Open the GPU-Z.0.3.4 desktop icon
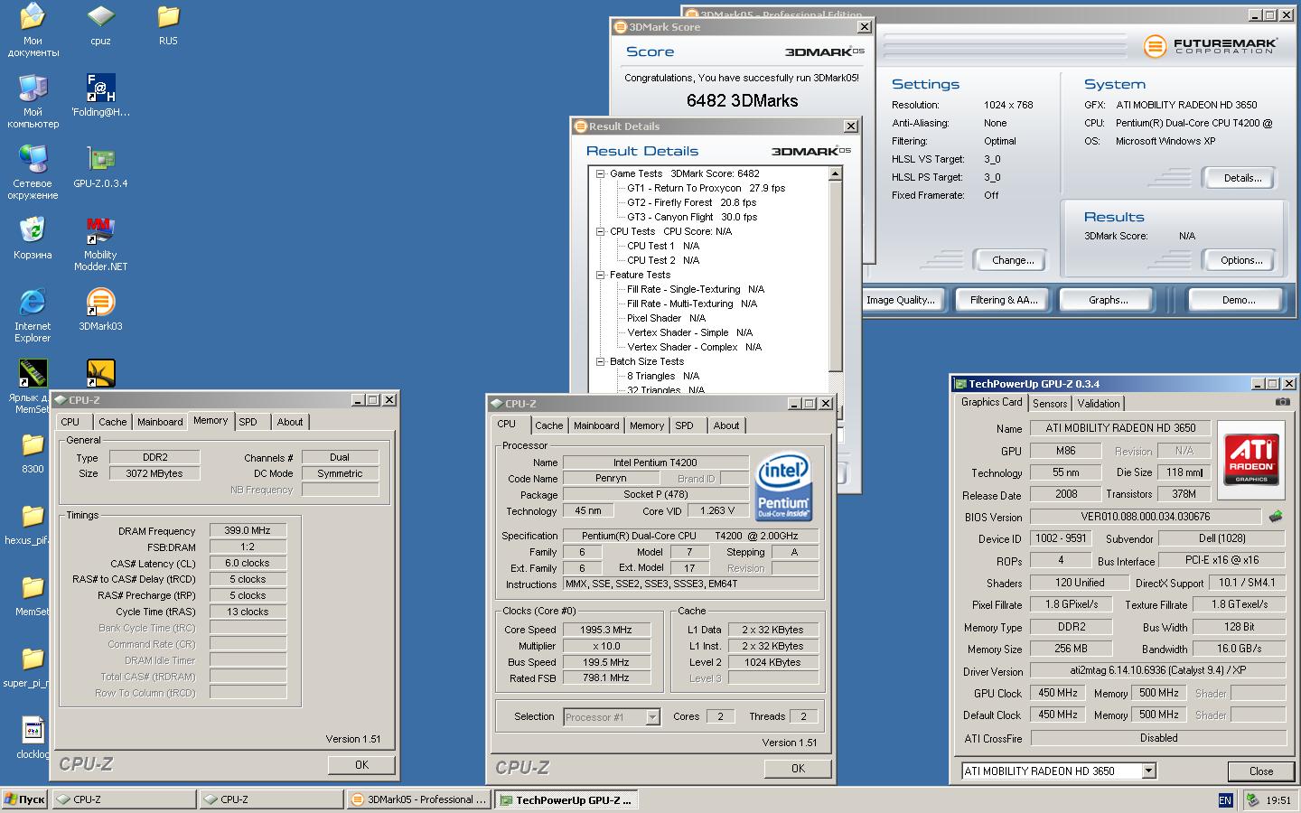 (x=100, y=167)
